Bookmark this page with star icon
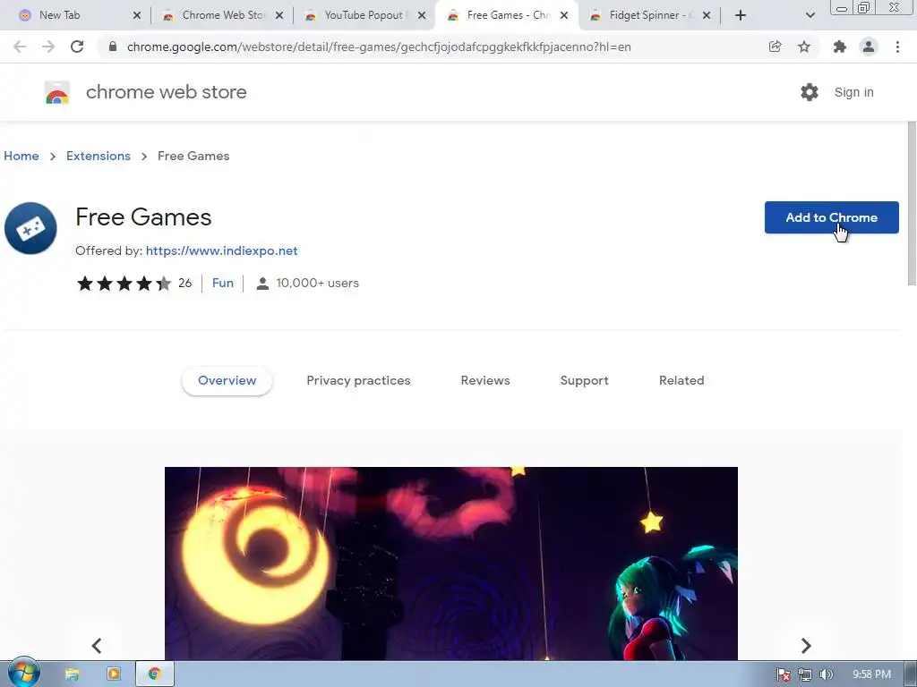The width and height of the screenshot is (917, 687). tap(804, 47)
